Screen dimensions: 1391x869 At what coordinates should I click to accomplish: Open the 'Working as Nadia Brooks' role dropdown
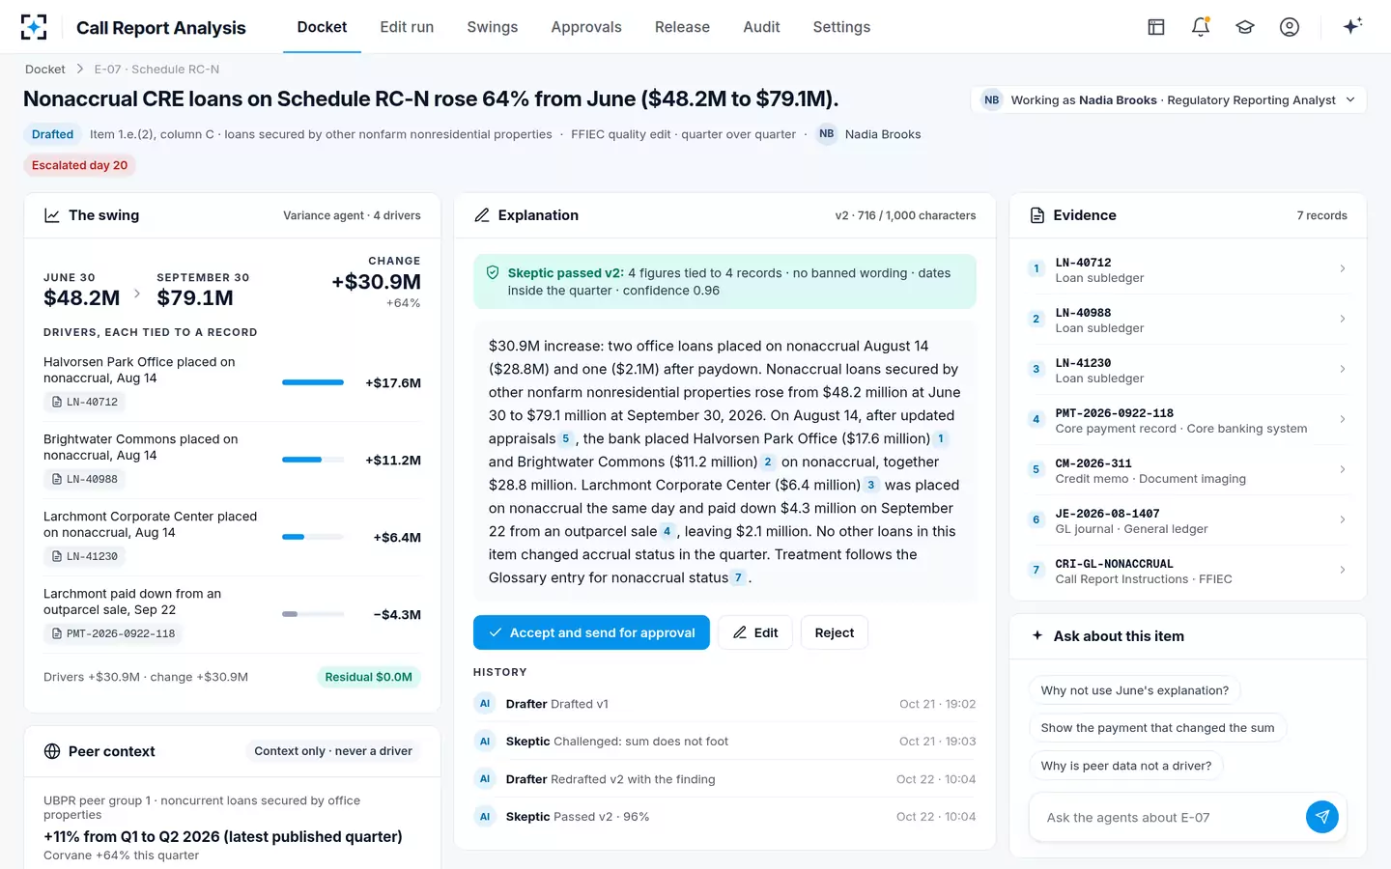(x=1169, y=99)
